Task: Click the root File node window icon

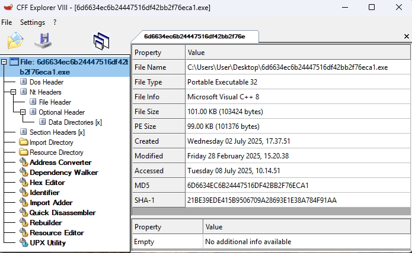Action: click(14, 61)
